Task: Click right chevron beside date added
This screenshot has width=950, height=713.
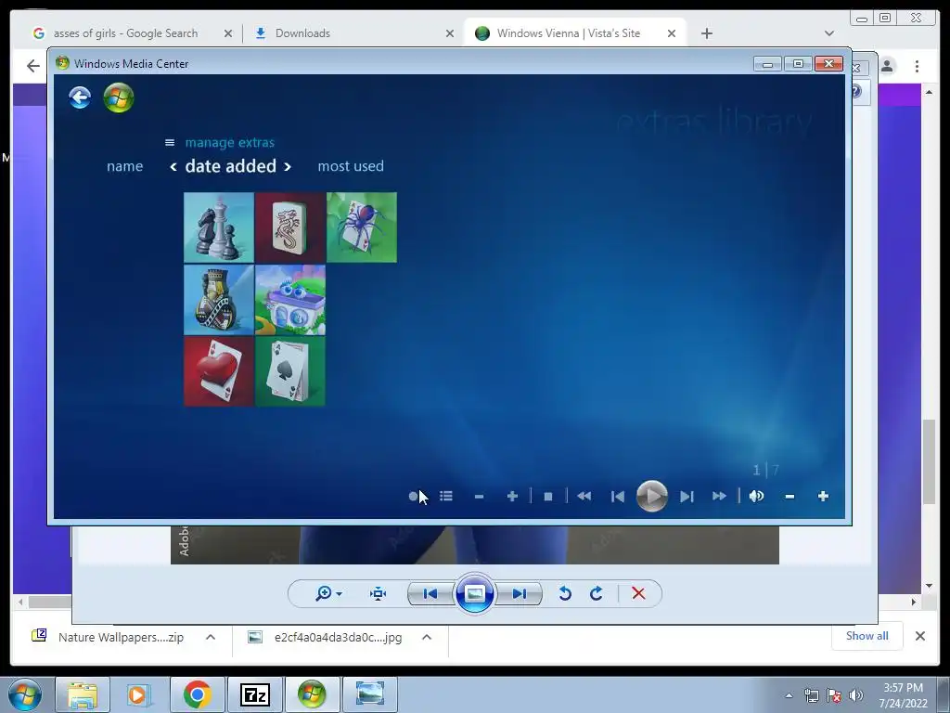Action: pyautogui.click(x=288, y=167)
